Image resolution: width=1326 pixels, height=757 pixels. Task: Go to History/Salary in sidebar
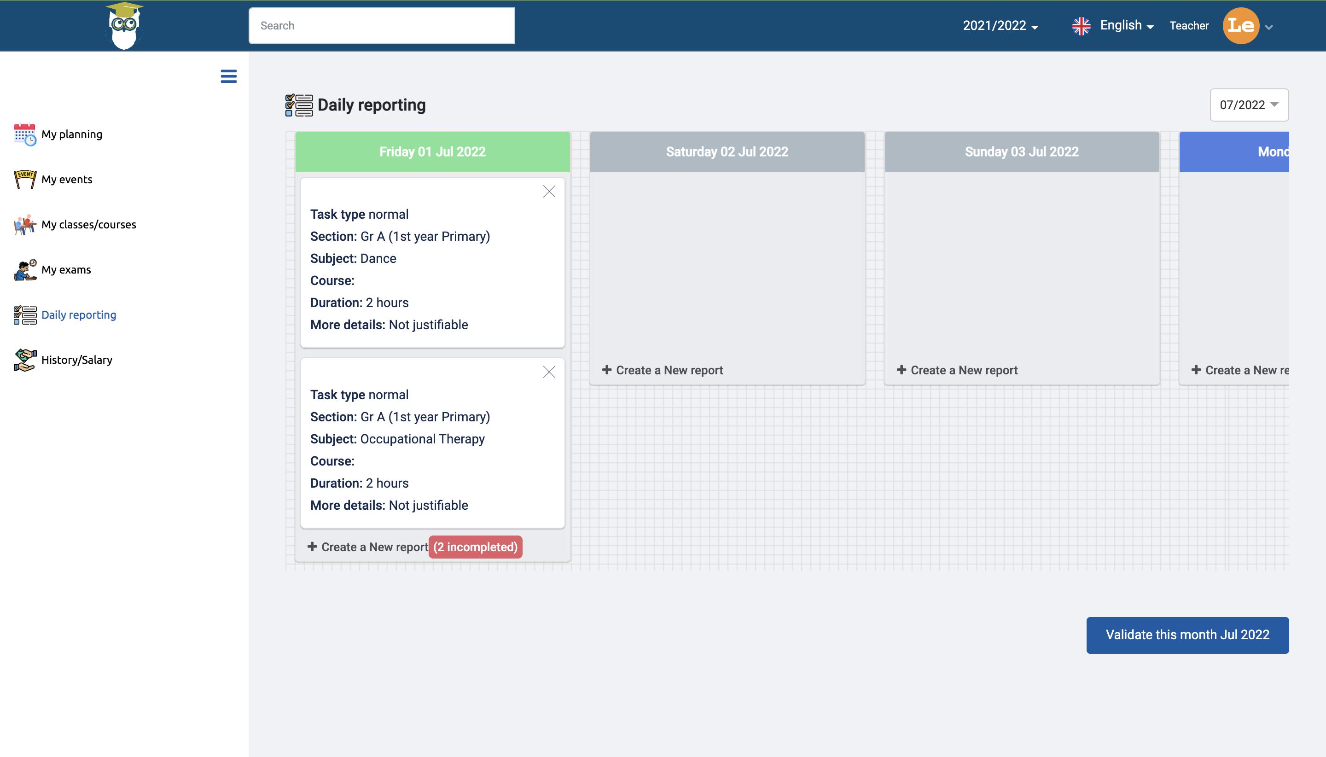click(x=76, y=360)
